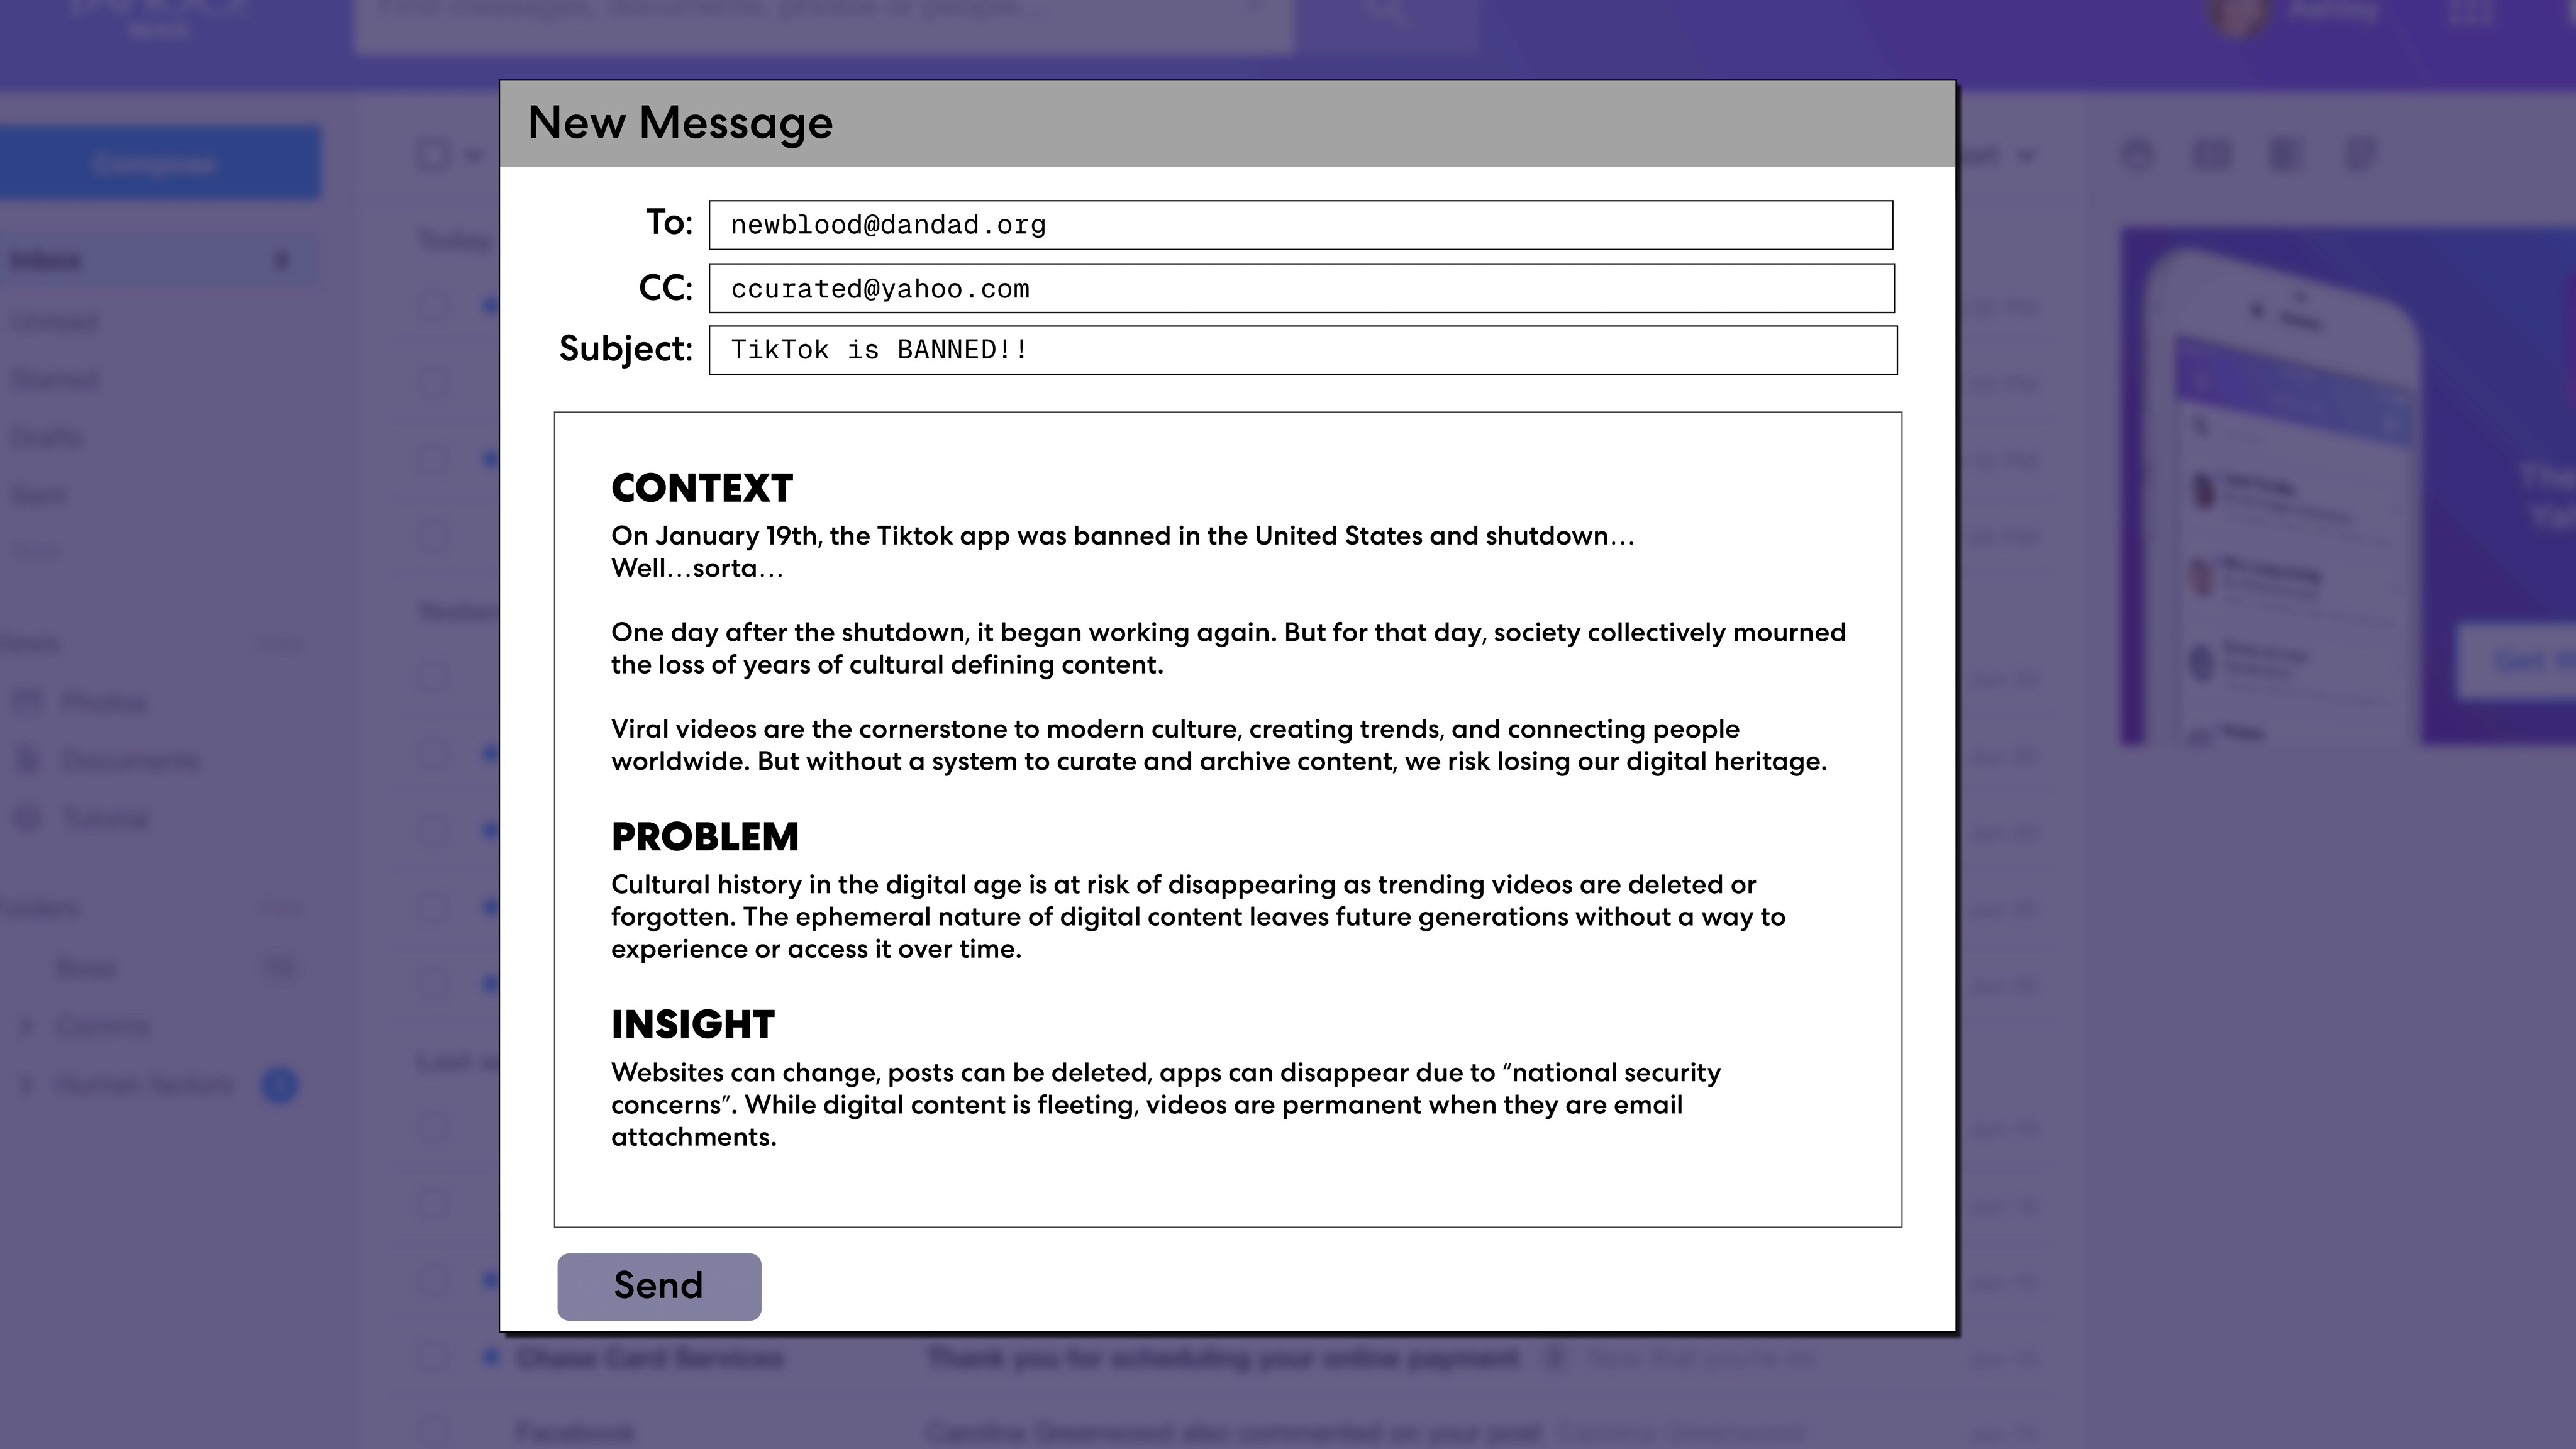
Task: Tick the checkbox of Chase Card Services email
Action: point(433,1357)
